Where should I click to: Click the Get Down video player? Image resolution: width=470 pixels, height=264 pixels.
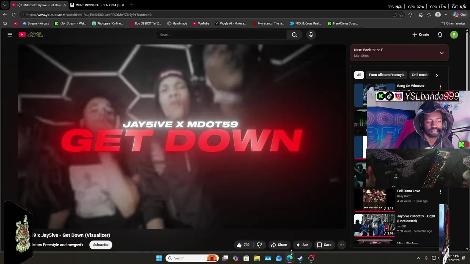(x=182, y=136)
